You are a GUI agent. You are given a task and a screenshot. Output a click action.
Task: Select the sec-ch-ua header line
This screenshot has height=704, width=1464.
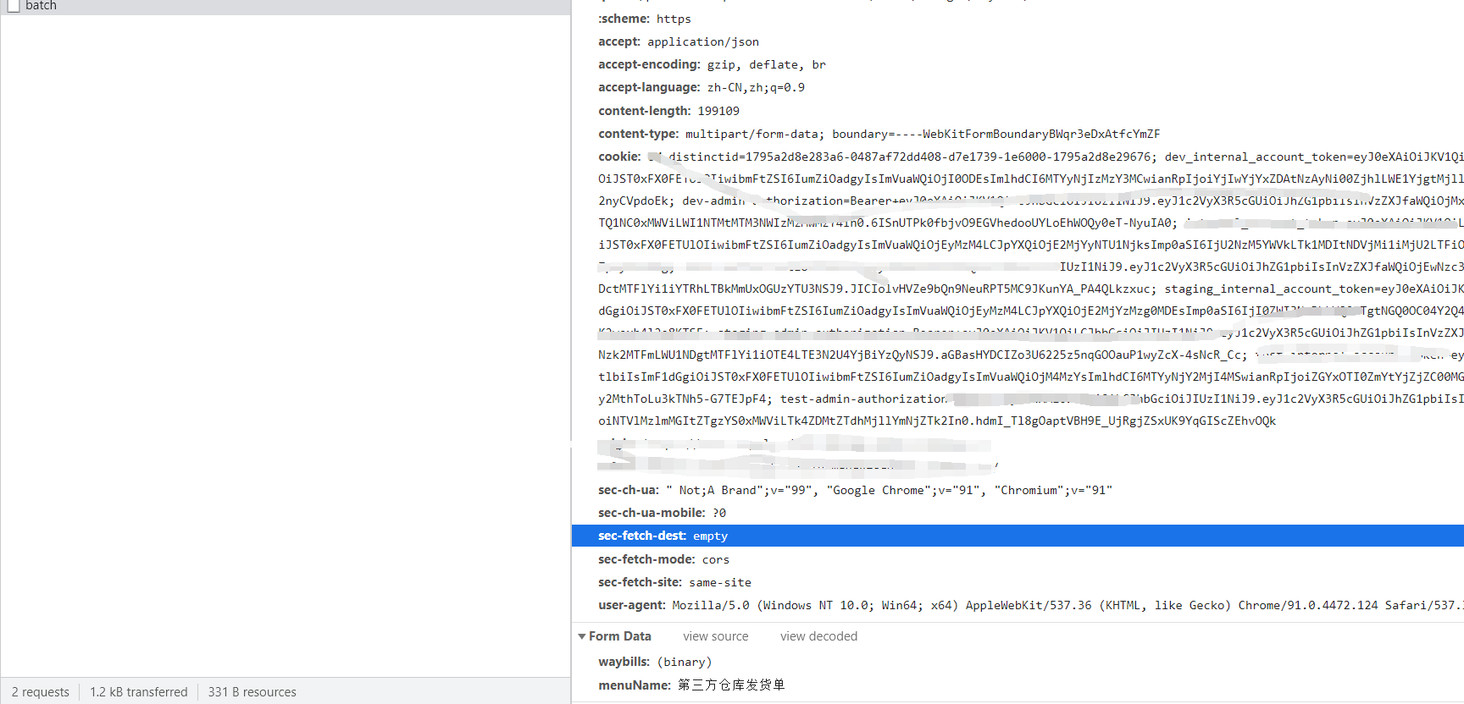pos(856,490)
